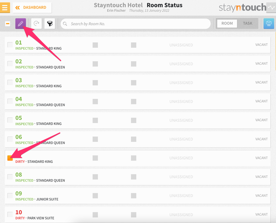Check the box for room 01
This screenshot has width=276, height=223.
coord(10,45)
